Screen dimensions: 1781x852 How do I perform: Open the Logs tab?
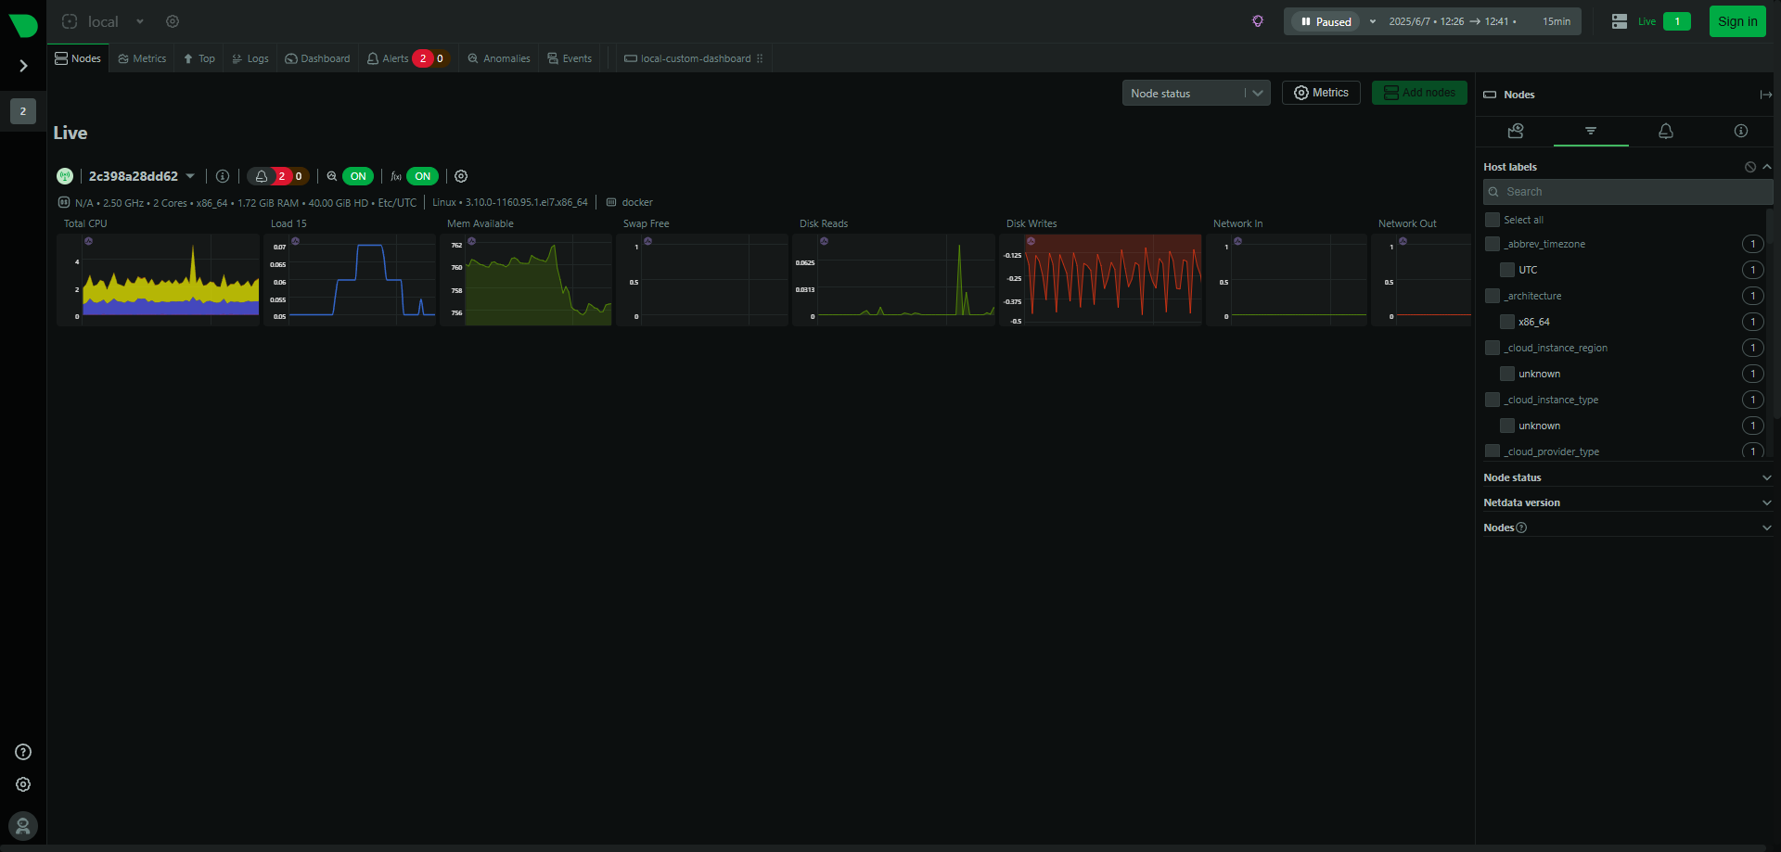pyautogui.click(x=250, y=58)
